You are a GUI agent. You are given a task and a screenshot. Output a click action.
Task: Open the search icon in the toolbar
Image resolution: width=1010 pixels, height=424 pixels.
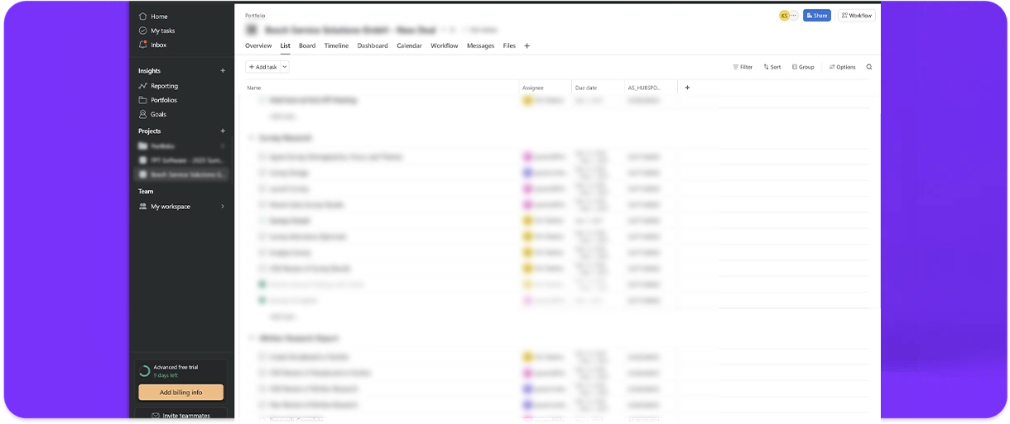[x=869, y=67]
